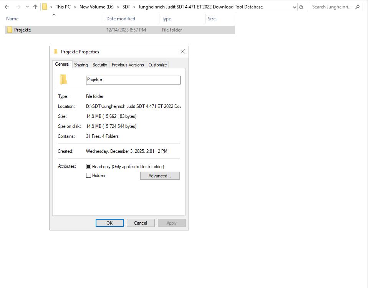Close the Projekte Properties dialog
This screenshot has height=288, width=368.
[x=183, y=51]
